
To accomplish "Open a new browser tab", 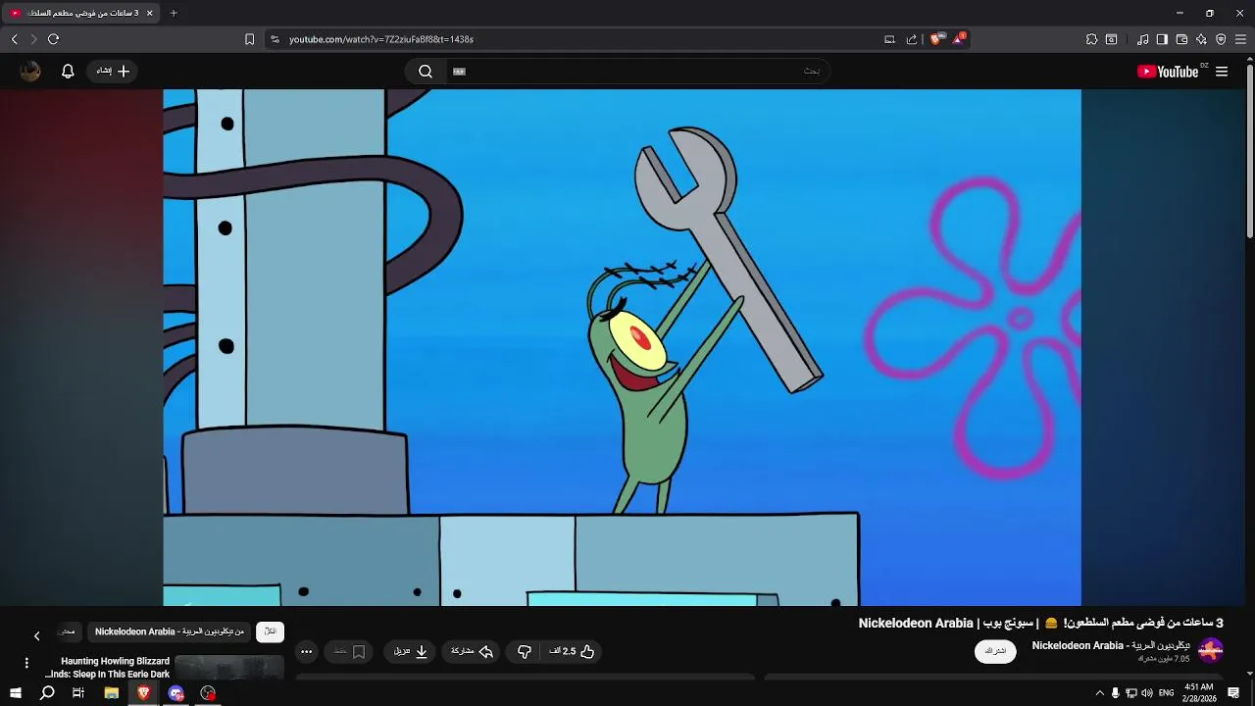I will click(x=174, y=13).
